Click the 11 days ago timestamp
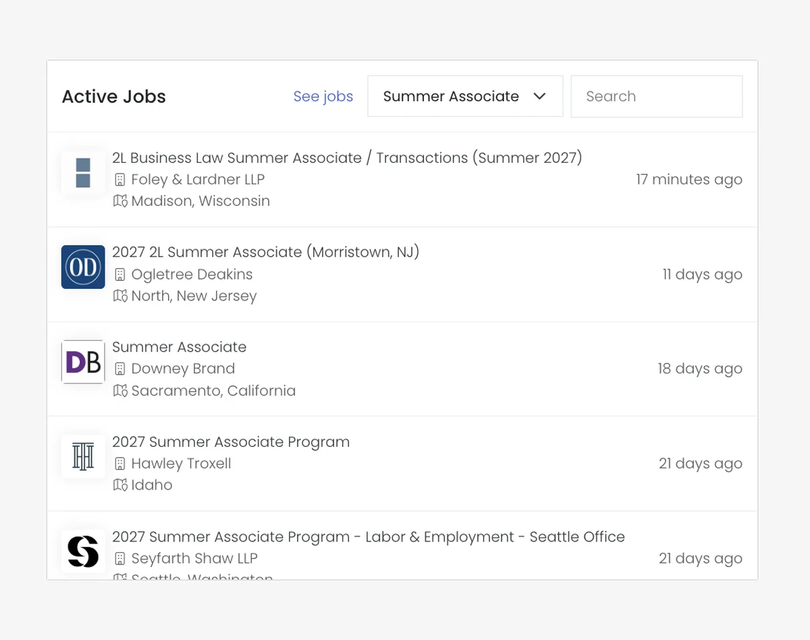This screenshot has width=810, height=640. (x=703, y=274)
